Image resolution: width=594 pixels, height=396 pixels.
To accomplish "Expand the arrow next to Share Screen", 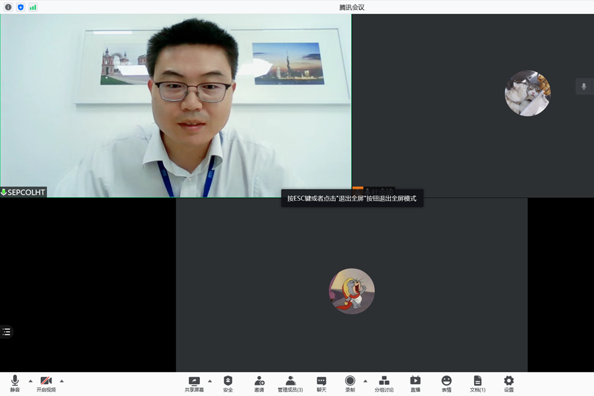I will click(x=210, y=381).
